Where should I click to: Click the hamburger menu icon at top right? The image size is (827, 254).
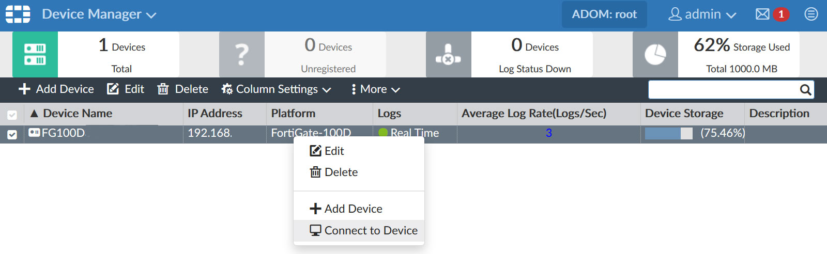(x=811, y=14)
